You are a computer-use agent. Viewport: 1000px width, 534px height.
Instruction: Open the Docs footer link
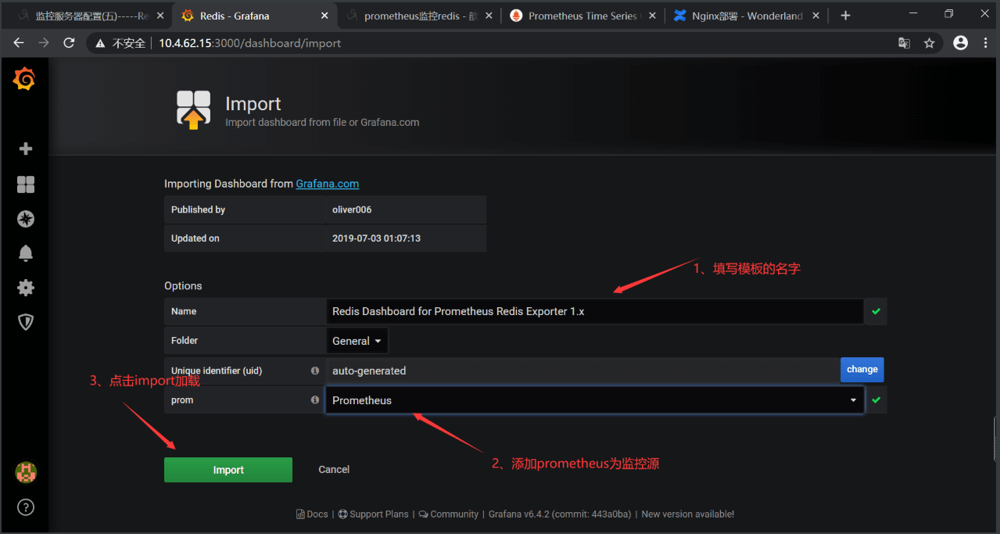tap(312, 514)
